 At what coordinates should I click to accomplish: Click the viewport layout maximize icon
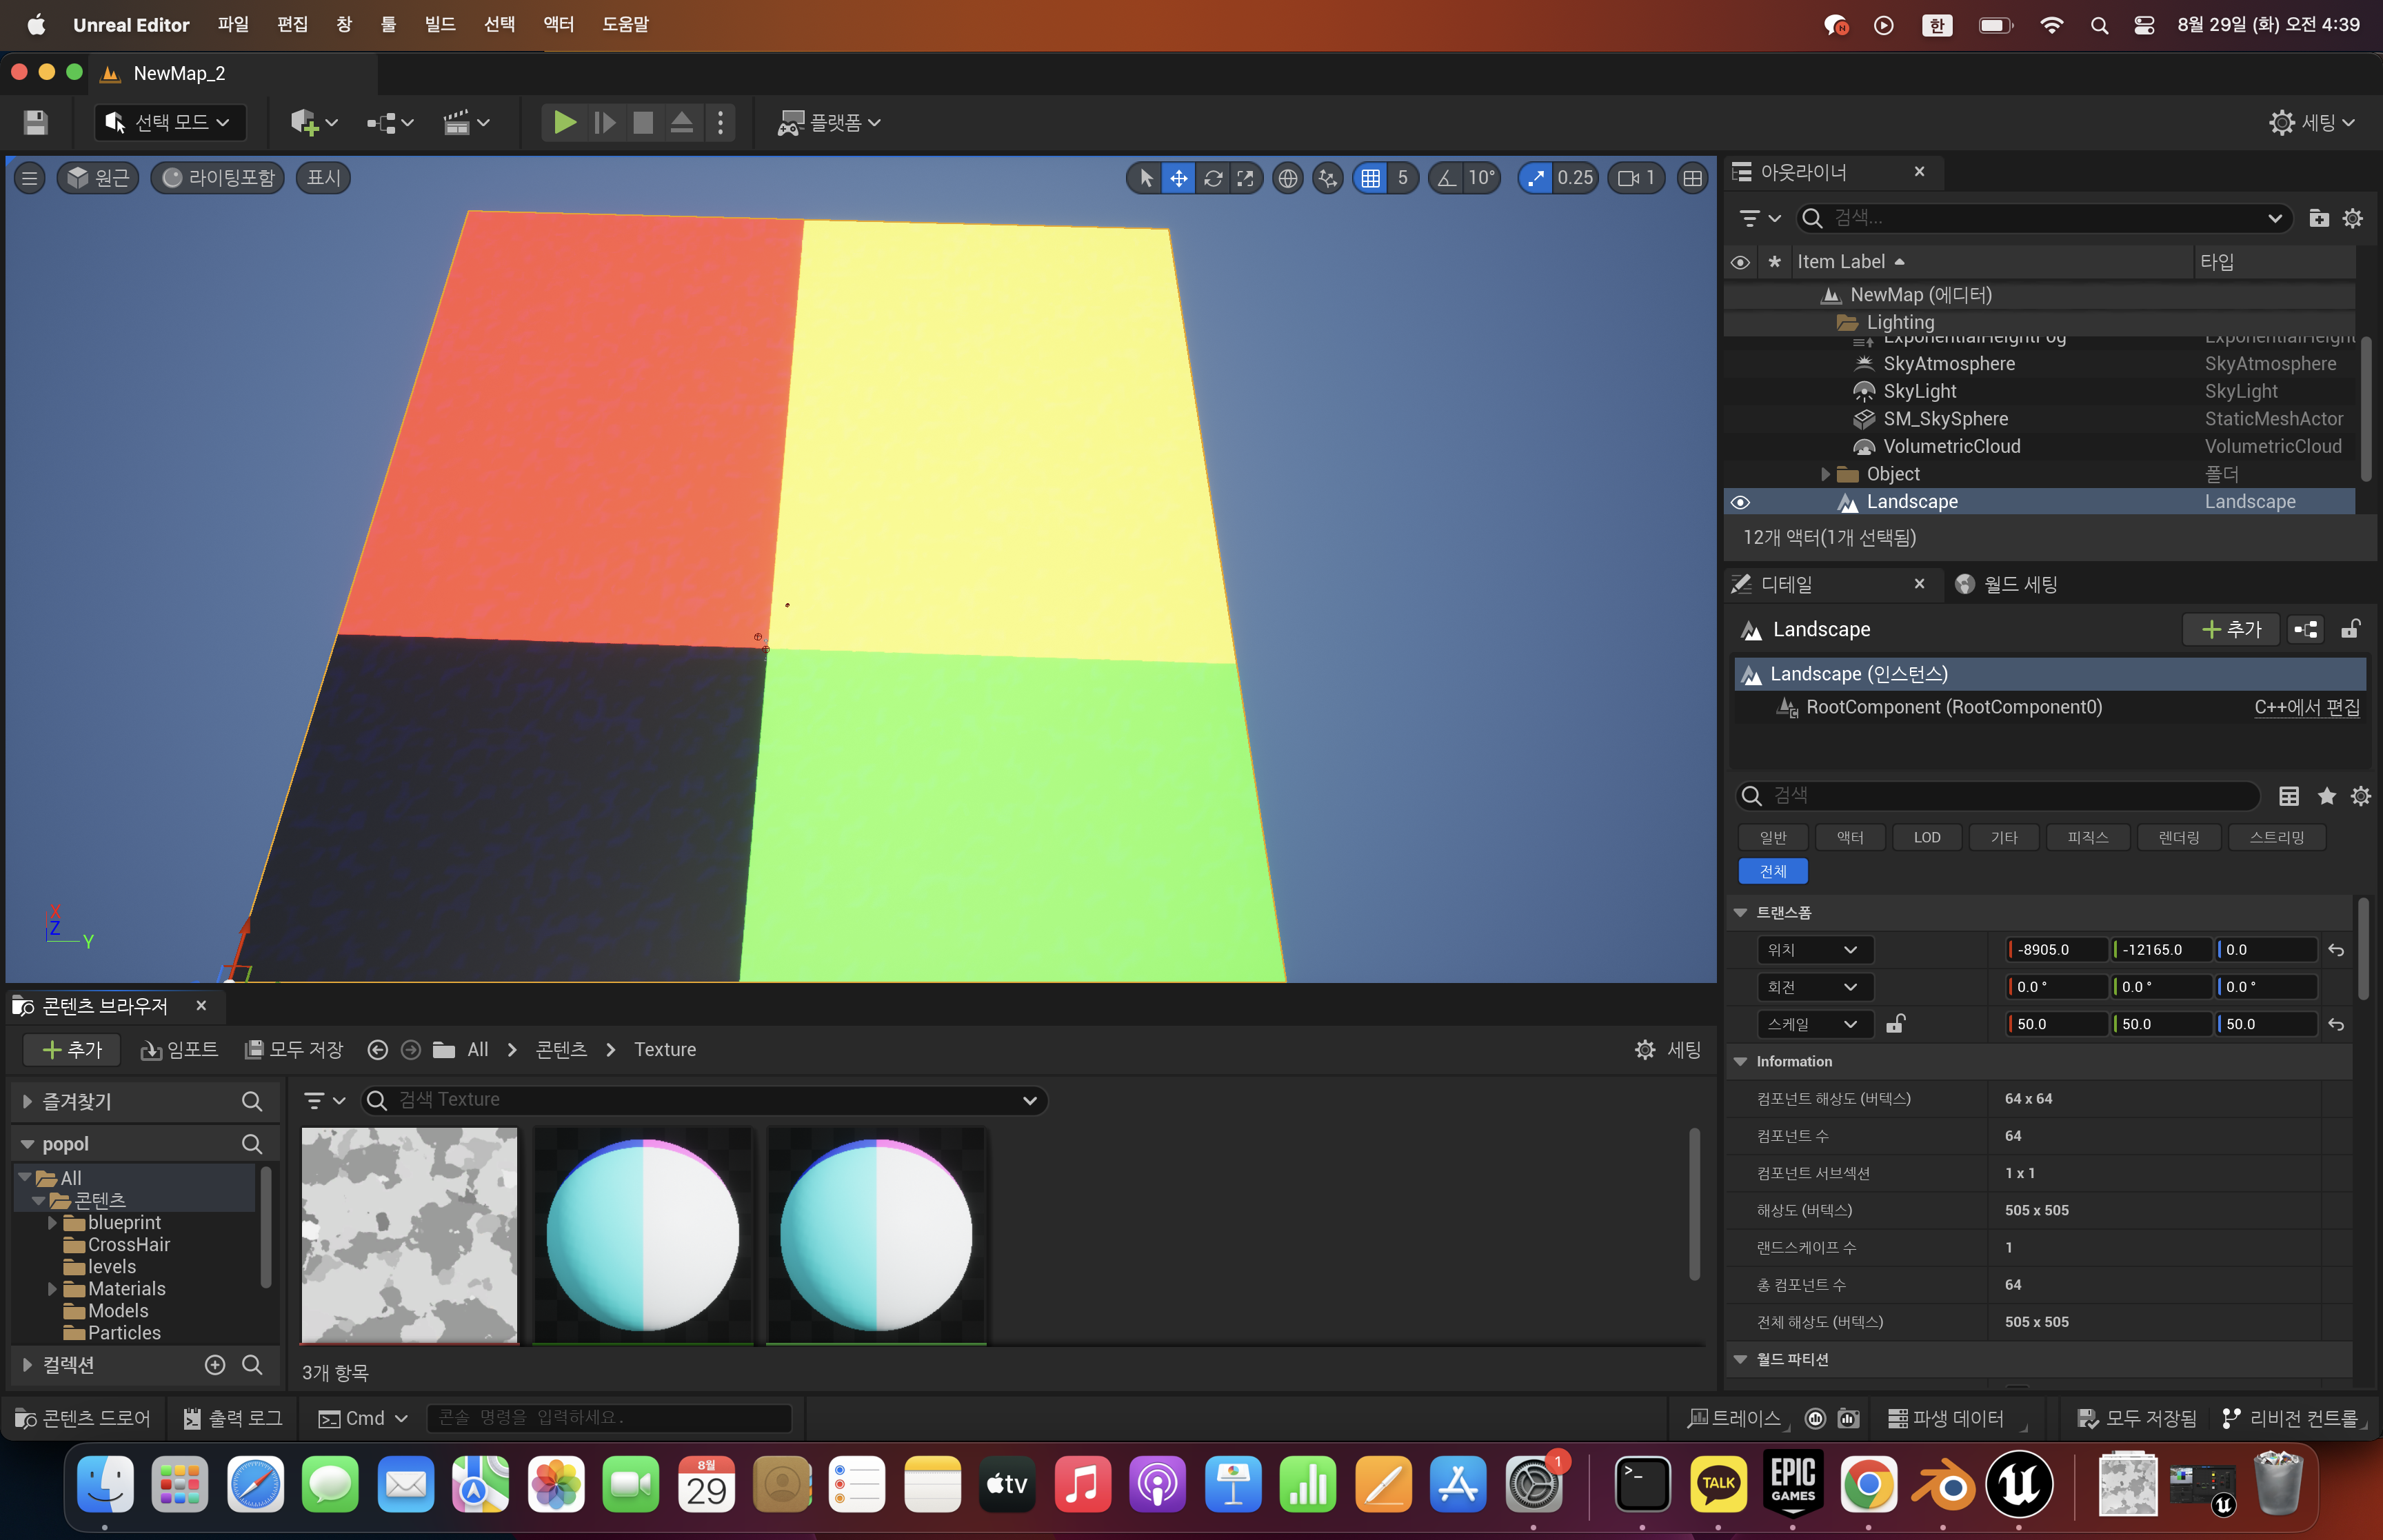[1692, 178]
